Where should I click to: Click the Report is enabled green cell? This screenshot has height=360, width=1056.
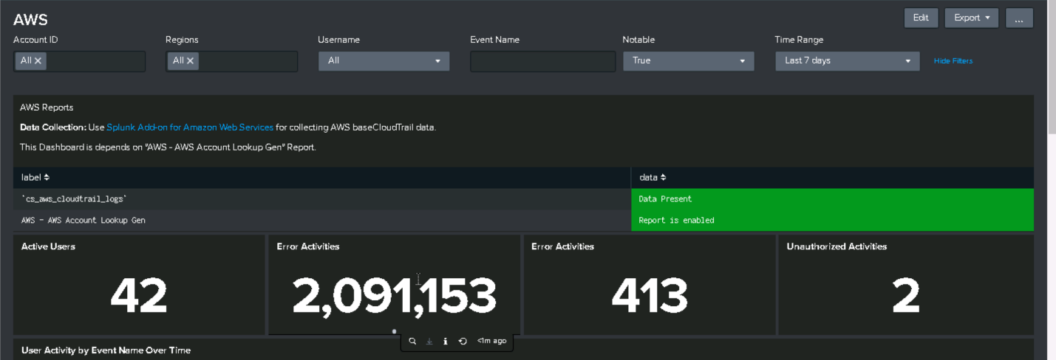pyautogui.click(x=832, y=220)
